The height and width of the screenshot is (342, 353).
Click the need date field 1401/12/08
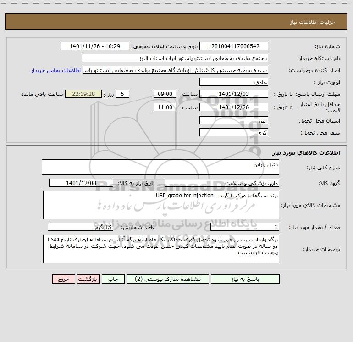(x=81, y=183)
